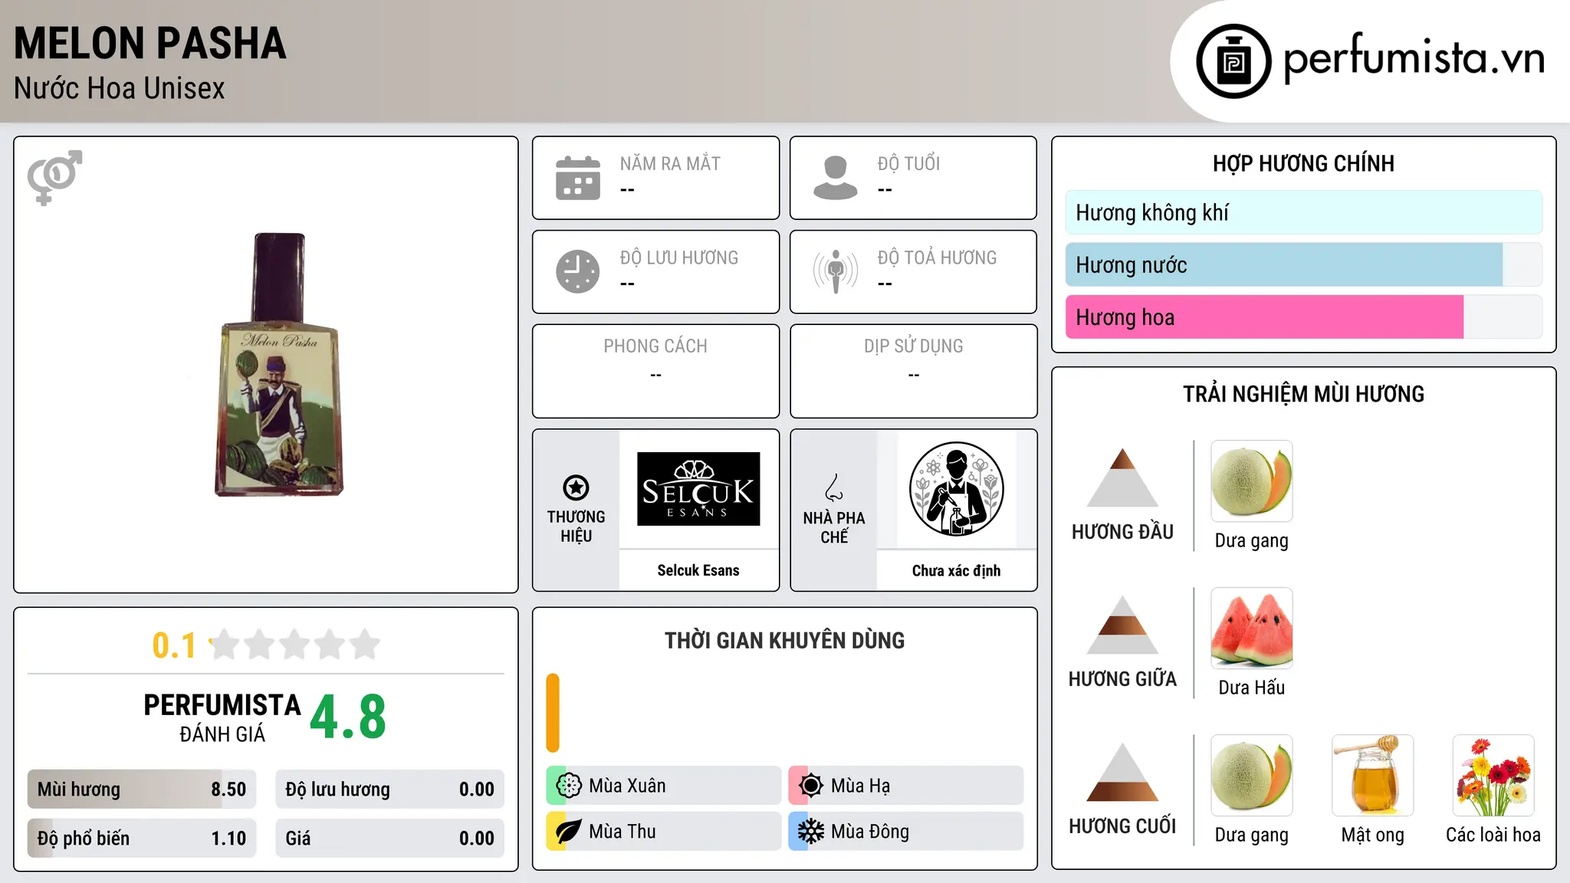Click the Phong Cách info card

[x=656, y=371]
